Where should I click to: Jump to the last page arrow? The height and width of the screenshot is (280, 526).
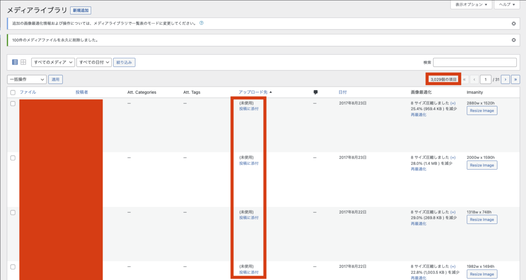pos(516,79)
